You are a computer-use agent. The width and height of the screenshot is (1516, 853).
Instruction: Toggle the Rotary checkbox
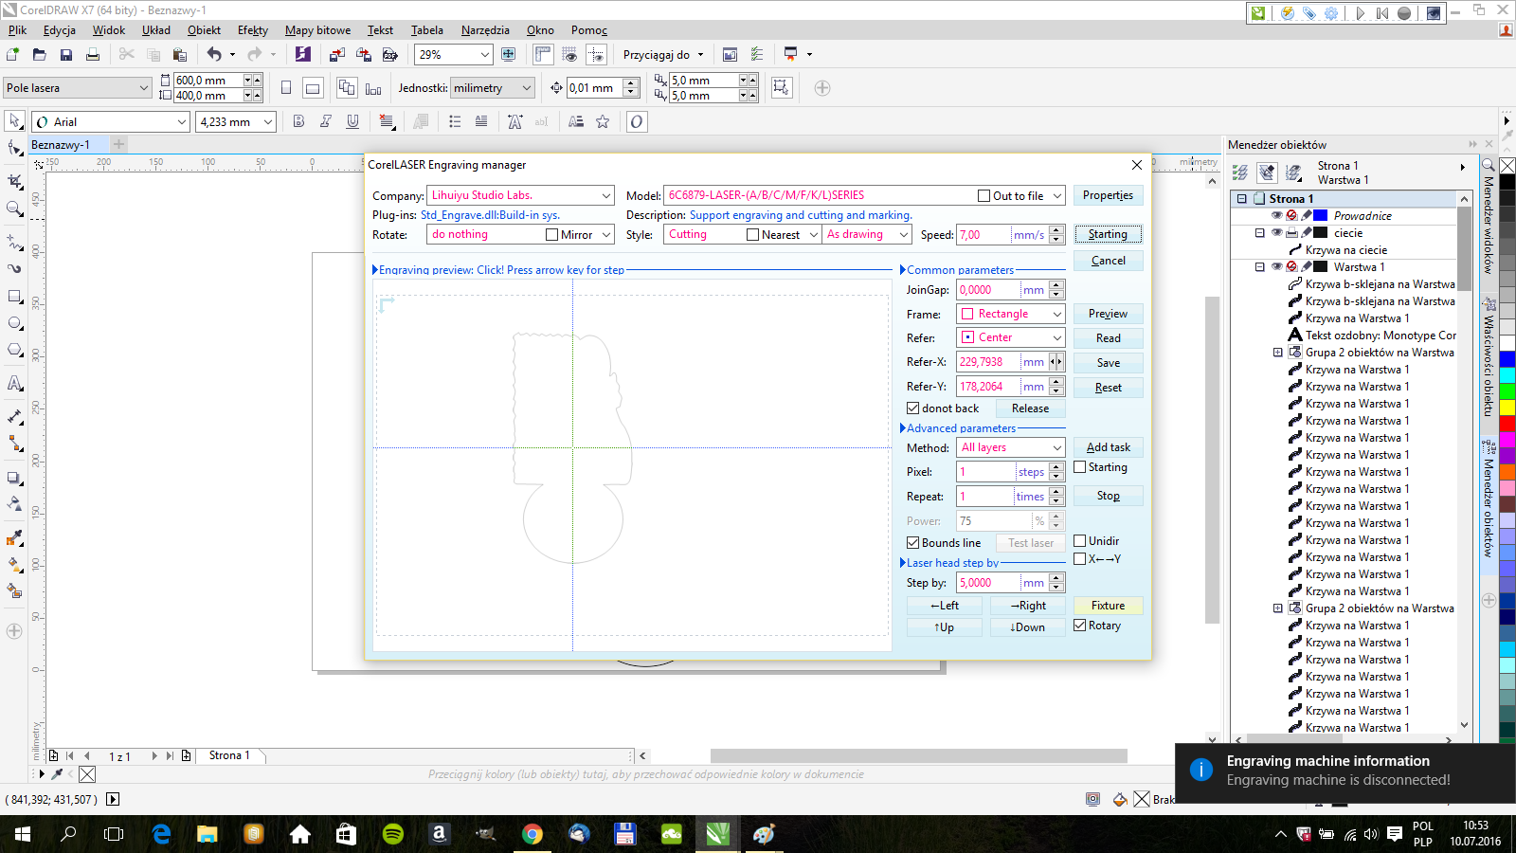click(x=1080, y=626)
